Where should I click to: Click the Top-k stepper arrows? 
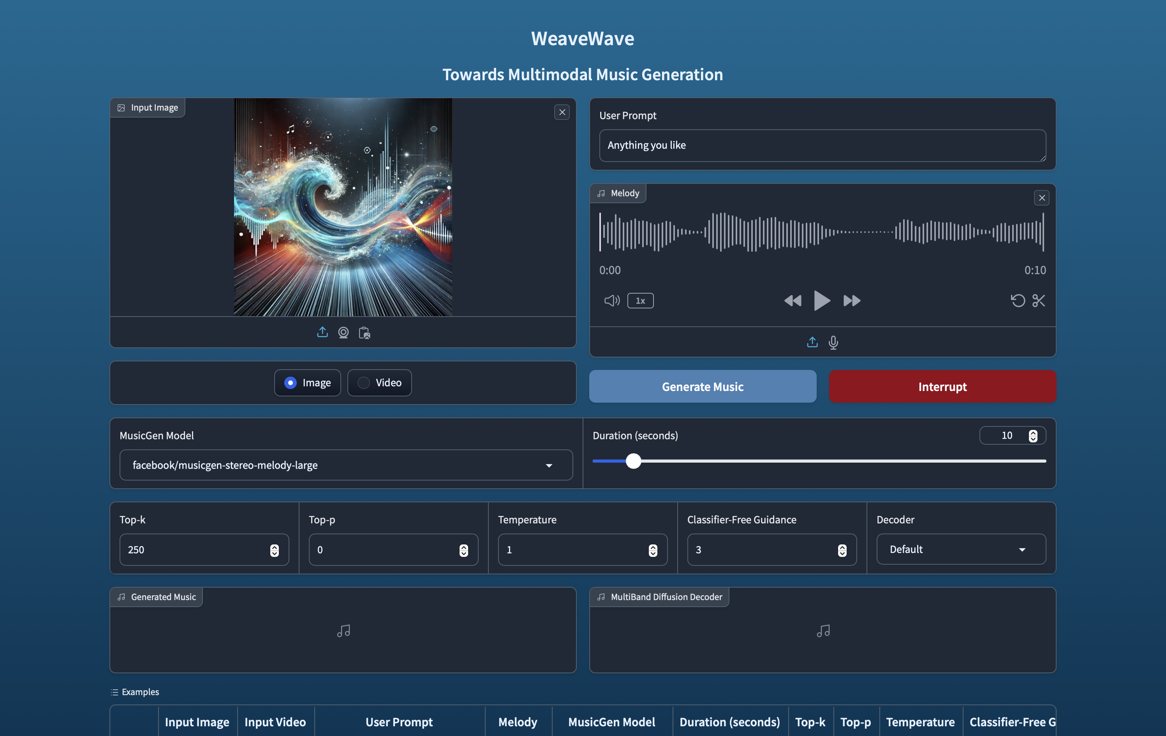tap(275, 550)
